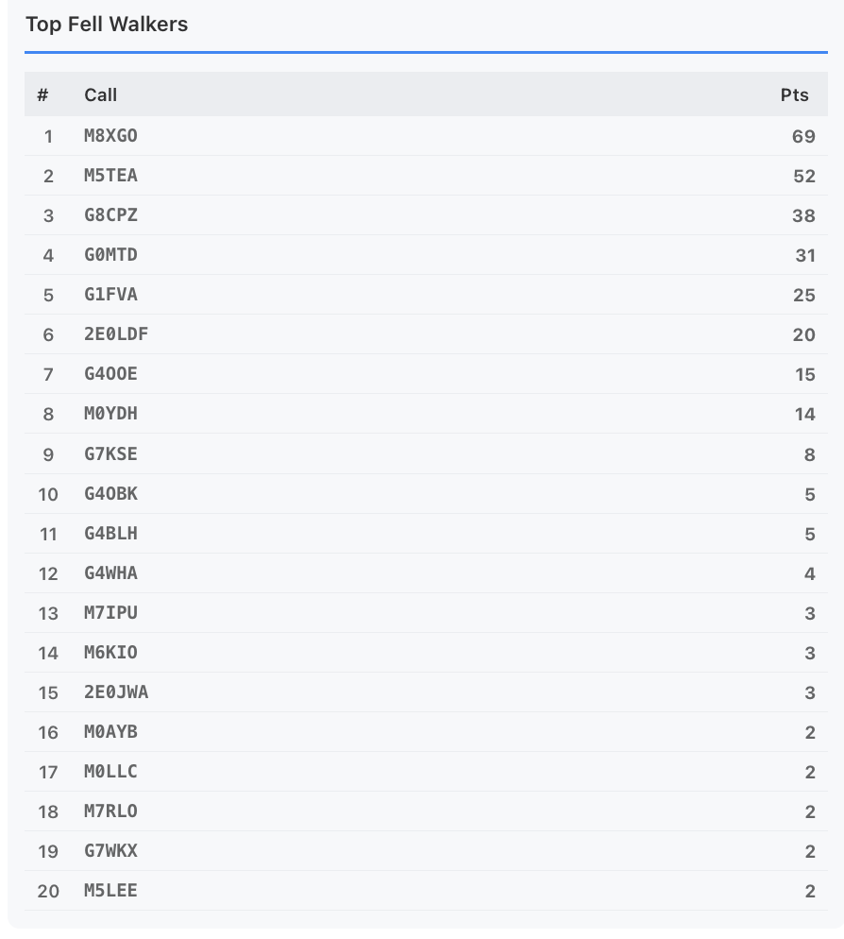Image resolution: width=844 pixels, height=939 pixels.
Task: Click the G7KSE callsign
Action: pyautogui.click(x=110, y=454)
